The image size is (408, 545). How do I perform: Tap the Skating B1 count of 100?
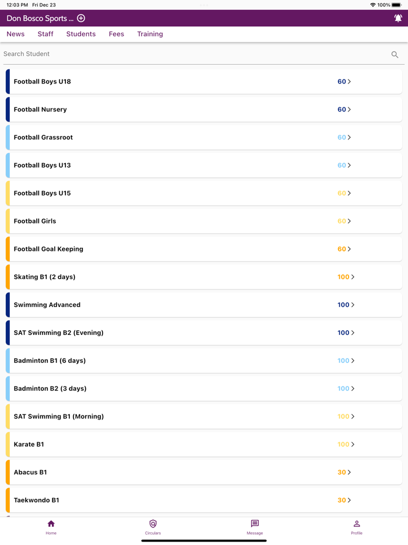(343, 277)
